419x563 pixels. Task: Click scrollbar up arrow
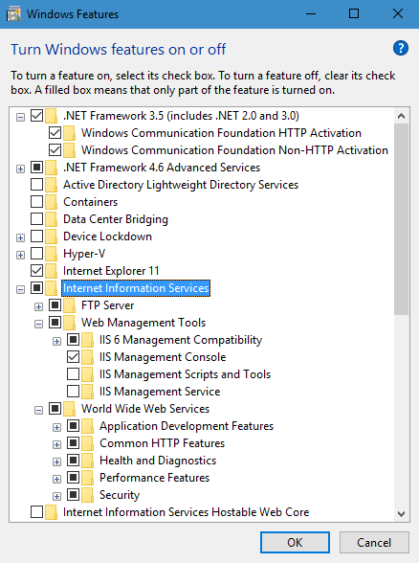coord(402,116)
